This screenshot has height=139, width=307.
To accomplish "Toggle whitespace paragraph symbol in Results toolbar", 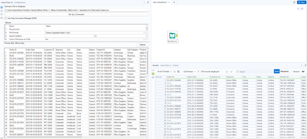I will coord(198,72).
